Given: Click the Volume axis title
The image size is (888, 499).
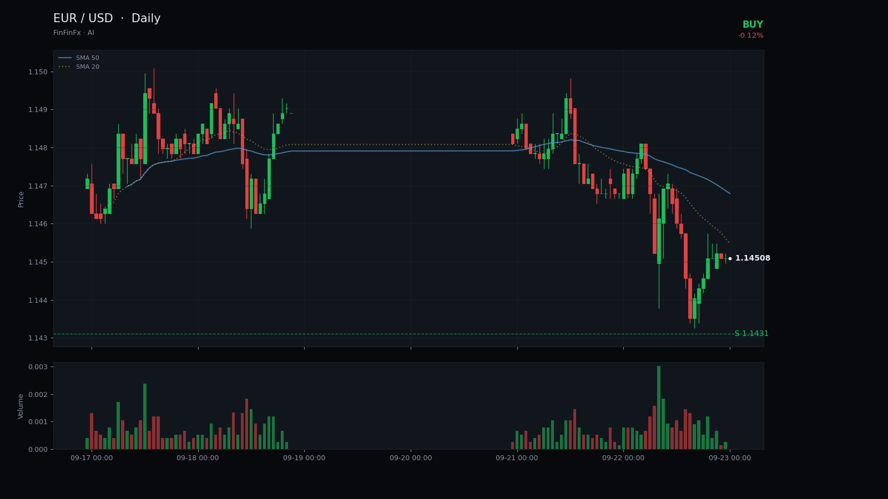Looking at the screenshot, I should [21, 406].
